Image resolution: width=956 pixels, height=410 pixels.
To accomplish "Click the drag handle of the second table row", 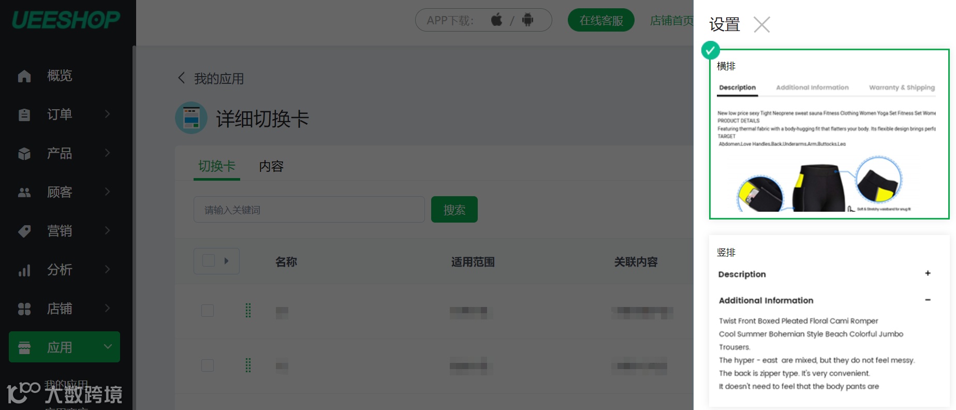I will point(248,365).
